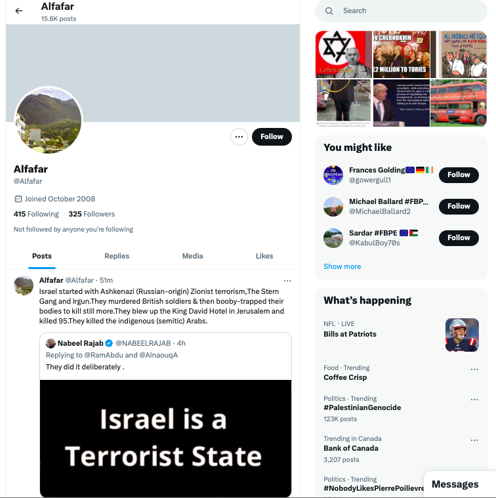Open the red double-decker bus thumbnail
Image resolution: width=496 pixels, height=498 pixels.
pyautogui.click(x=459, y=103)
